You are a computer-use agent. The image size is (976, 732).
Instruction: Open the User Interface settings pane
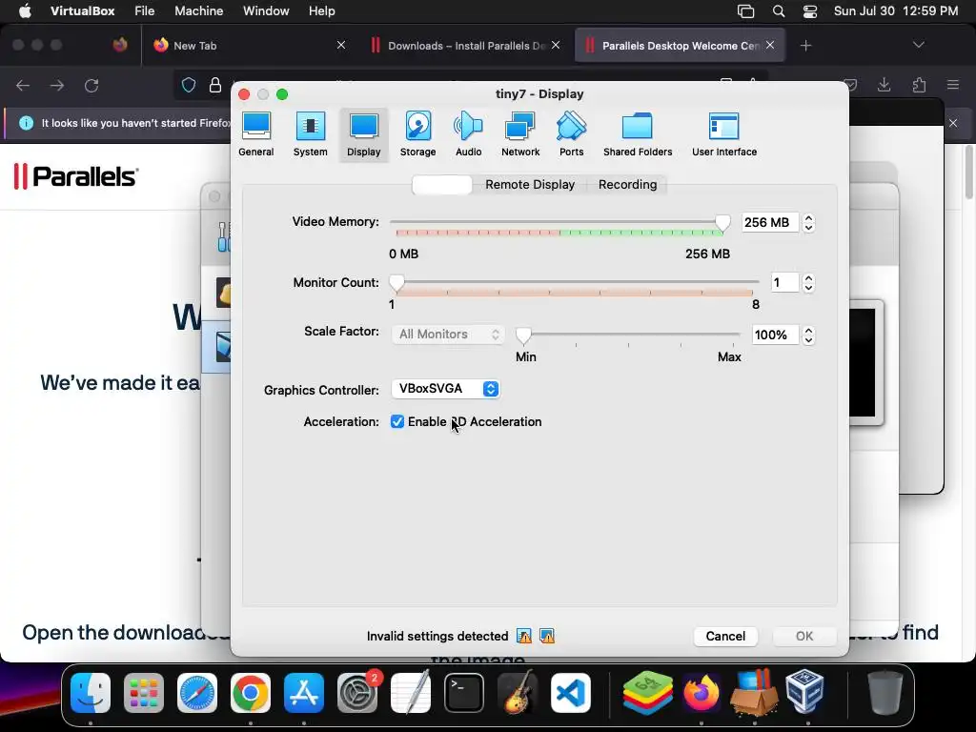[724, 134]
